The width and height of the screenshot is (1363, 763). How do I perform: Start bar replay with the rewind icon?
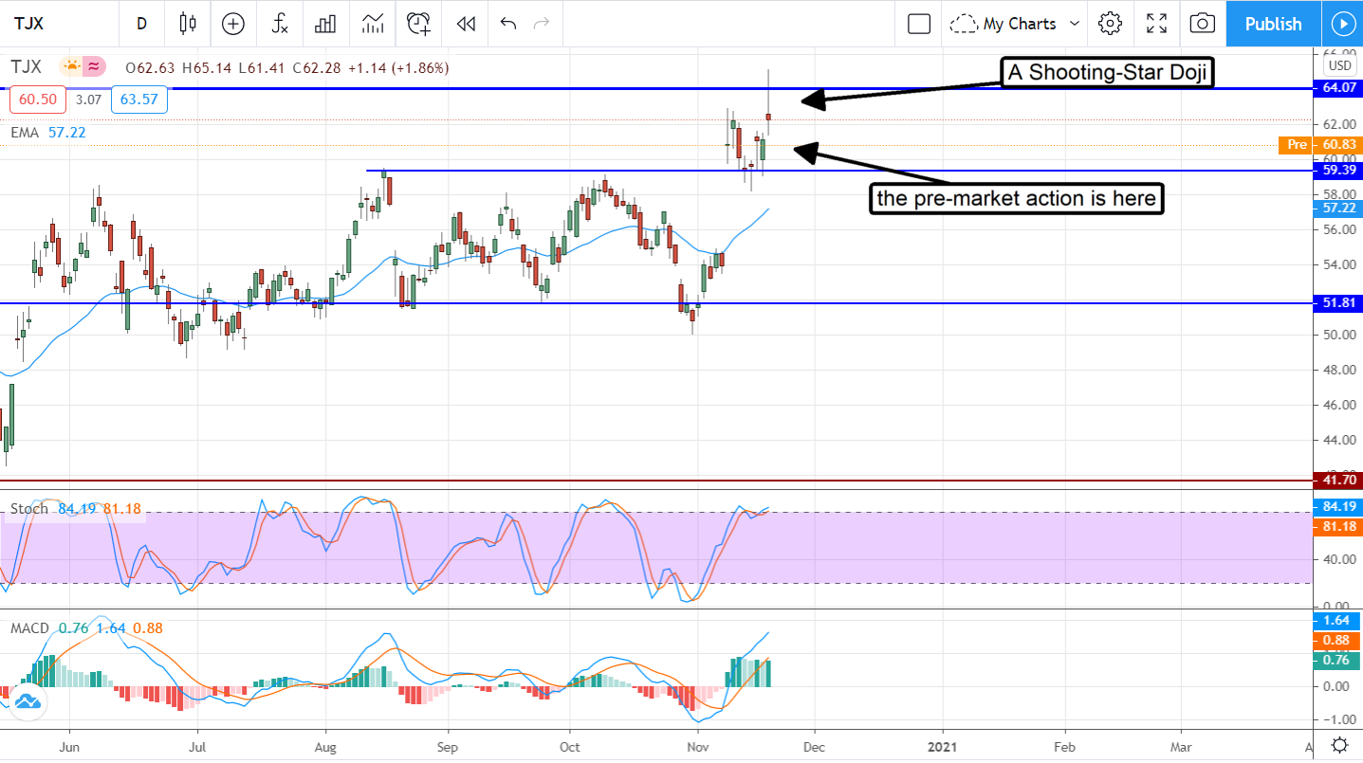click(465, 24)
